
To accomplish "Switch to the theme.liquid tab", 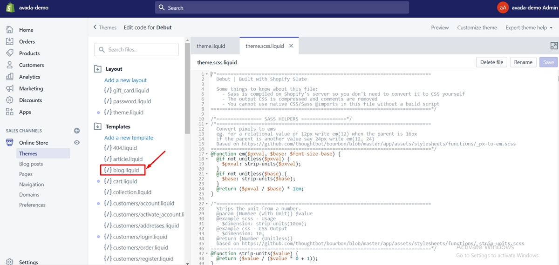I will [x=211, y=46].
